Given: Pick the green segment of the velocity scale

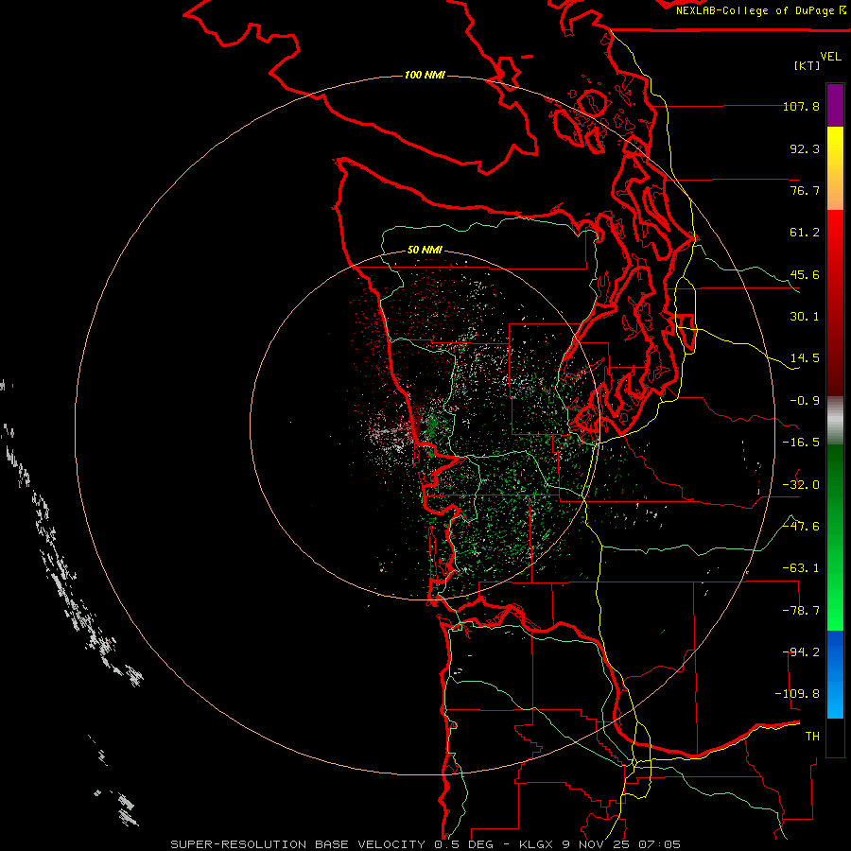Looking at the screenshot, I should 835,537.
